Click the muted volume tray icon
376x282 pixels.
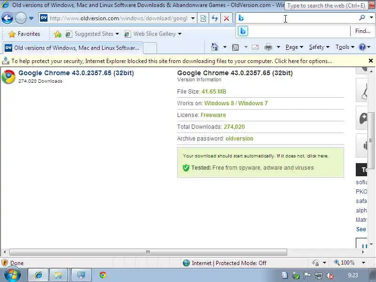(x=330, y=275)
